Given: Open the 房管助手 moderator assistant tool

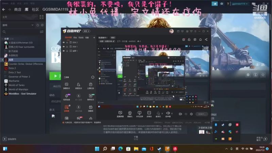Looking at the screenshot, I should pos(79,86).
